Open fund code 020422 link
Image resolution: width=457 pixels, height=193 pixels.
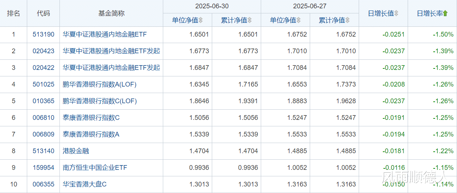click(x=44, y=68)
